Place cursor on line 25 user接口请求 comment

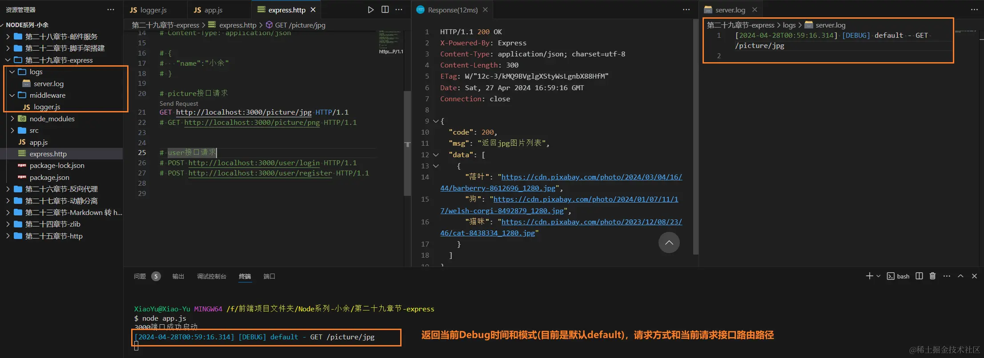(192, 152)
